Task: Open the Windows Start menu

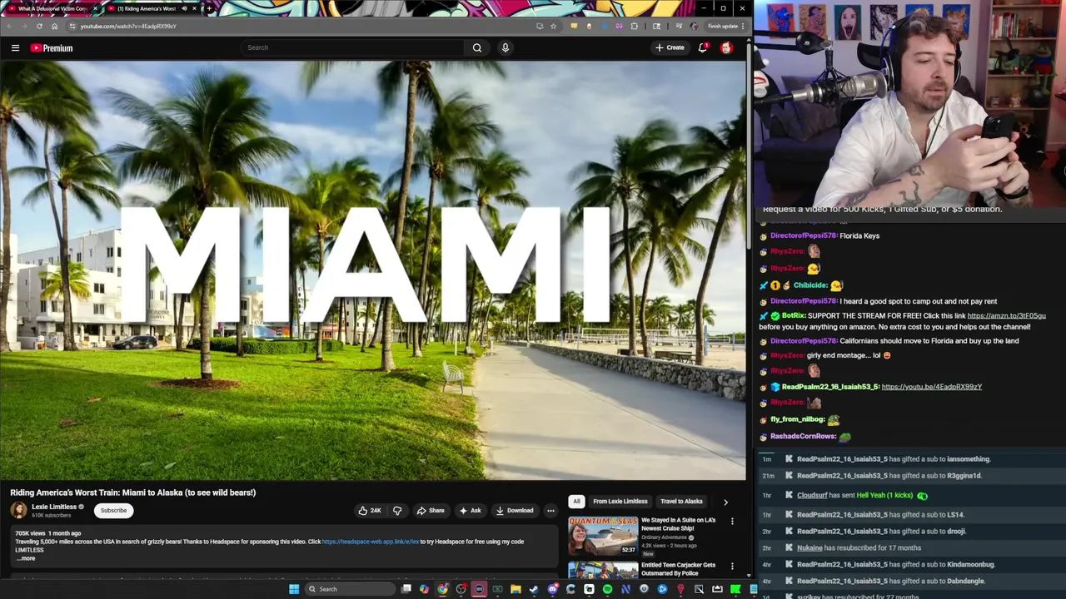Action: (x=294, y=589)
